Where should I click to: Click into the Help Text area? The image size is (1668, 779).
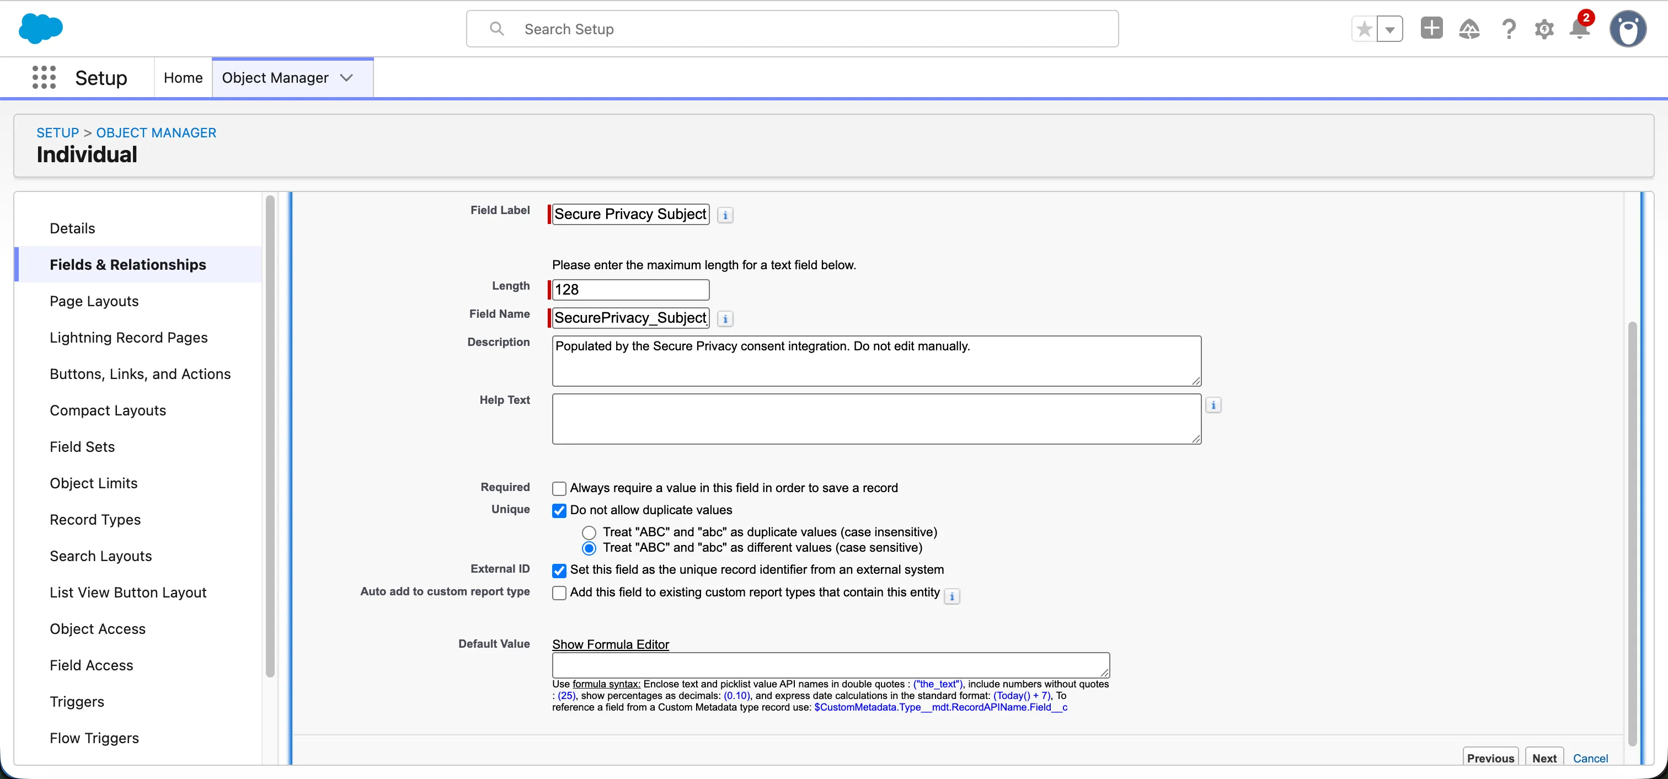click(876, 419)
